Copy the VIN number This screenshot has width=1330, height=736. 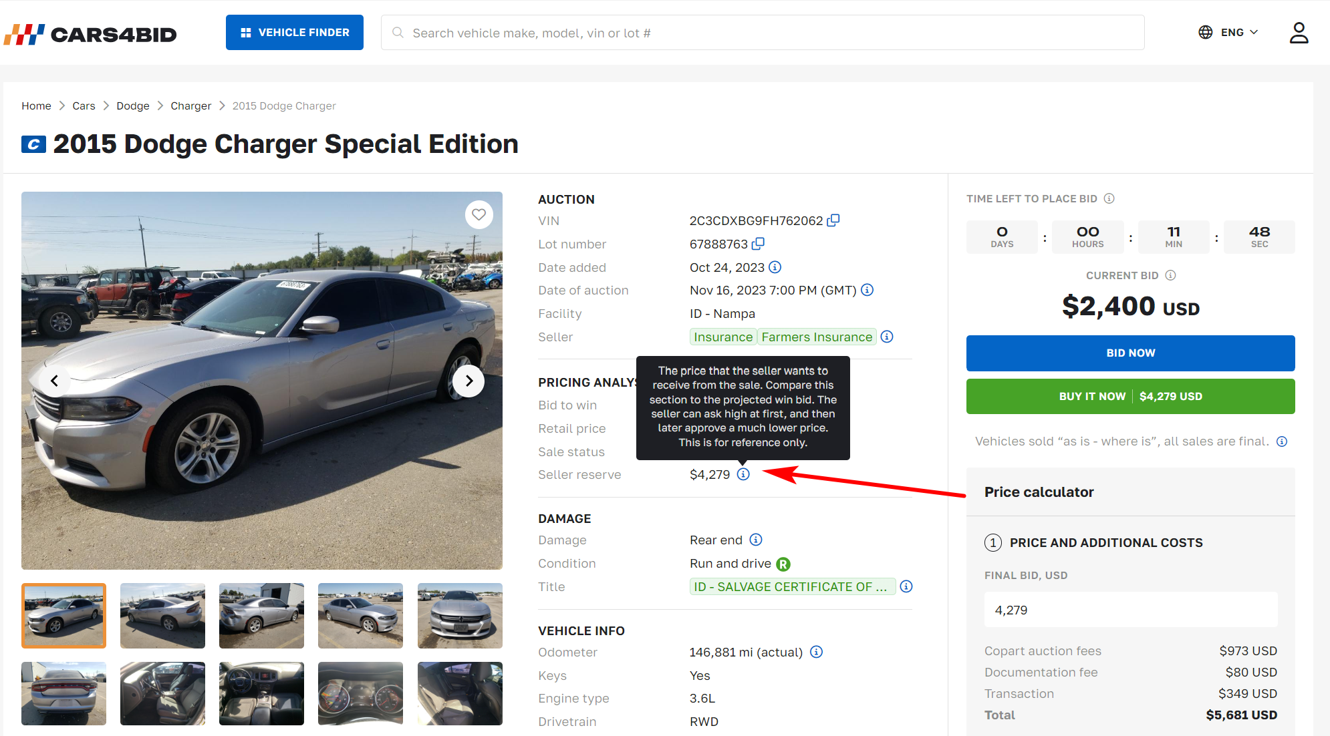[833, 220]
